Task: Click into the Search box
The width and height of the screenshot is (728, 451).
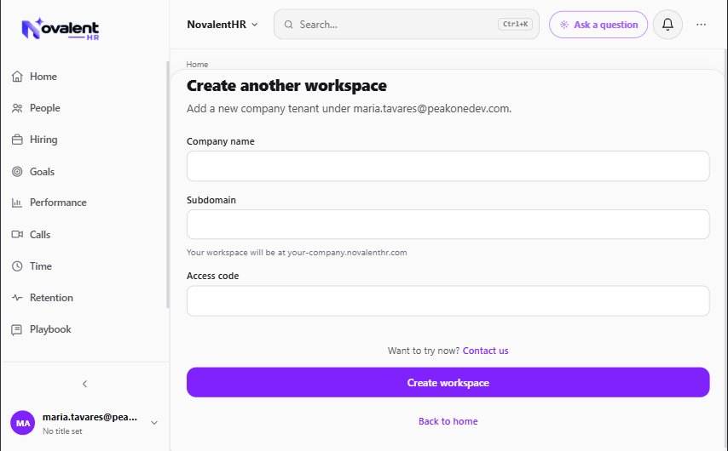Action: pyautogui.click(x=407, y=25)
